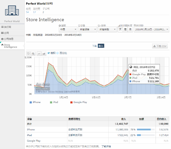The image size is (171, 149).
Task: Click the 下载 CSV button
Action: pos(160,46)
